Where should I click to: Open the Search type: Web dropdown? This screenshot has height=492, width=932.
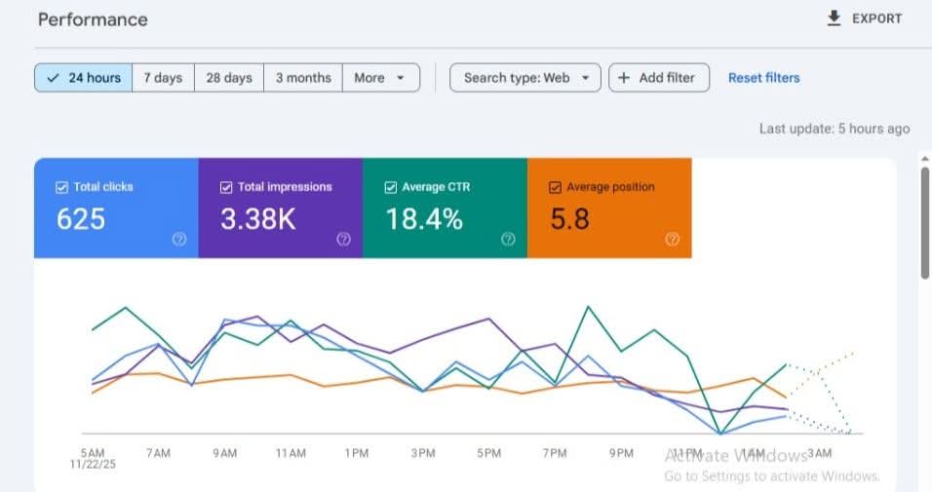pos(524,78)
